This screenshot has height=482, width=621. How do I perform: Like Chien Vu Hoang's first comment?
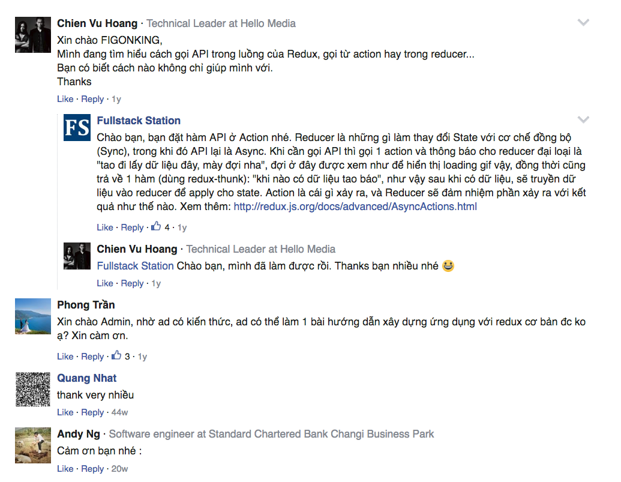(65, 99)
